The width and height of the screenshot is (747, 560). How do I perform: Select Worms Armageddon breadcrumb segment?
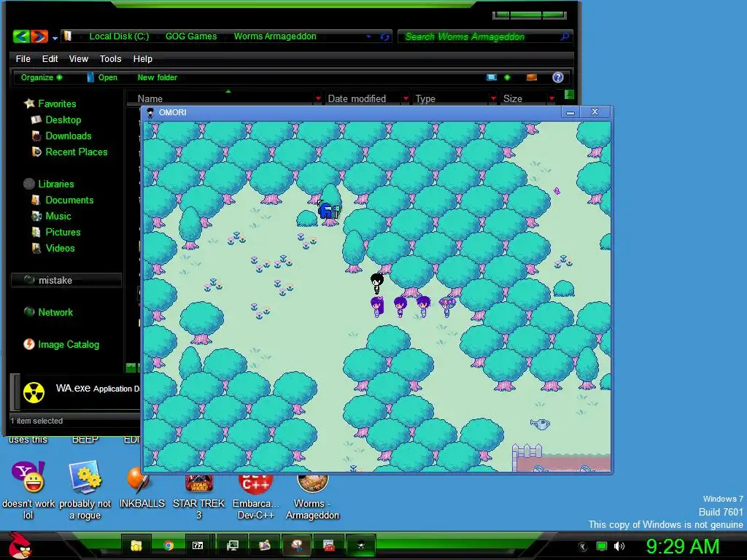(275, 36)
